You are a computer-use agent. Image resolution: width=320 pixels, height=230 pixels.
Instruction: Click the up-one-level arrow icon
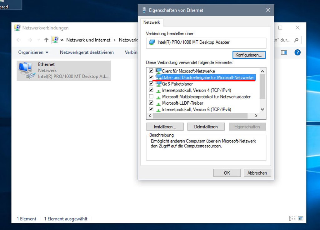click(46, 40)
